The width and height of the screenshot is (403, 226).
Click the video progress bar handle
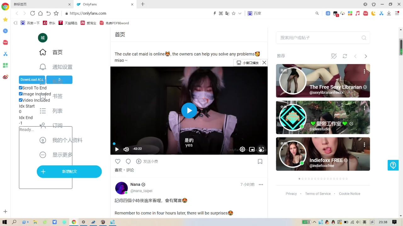[114, 144]
